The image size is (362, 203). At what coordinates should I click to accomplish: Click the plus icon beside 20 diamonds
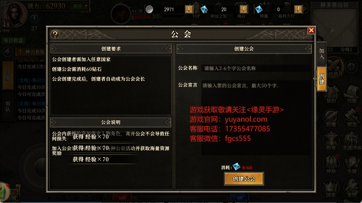pos(243,9)
